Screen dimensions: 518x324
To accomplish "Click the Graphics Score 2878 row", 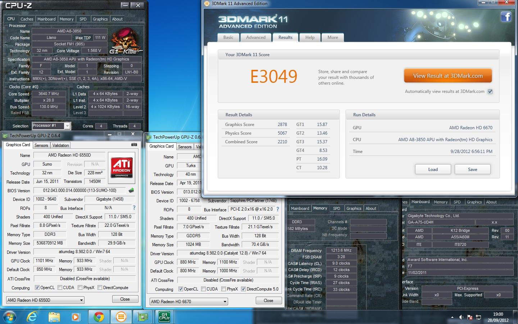I will [256, 125].
